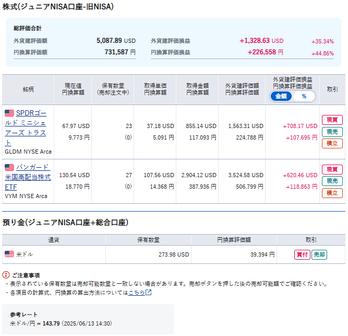This screenshot has height=336, width=348.
Task: Click VYM current price 130.54 USD
Action: point(75,176)
